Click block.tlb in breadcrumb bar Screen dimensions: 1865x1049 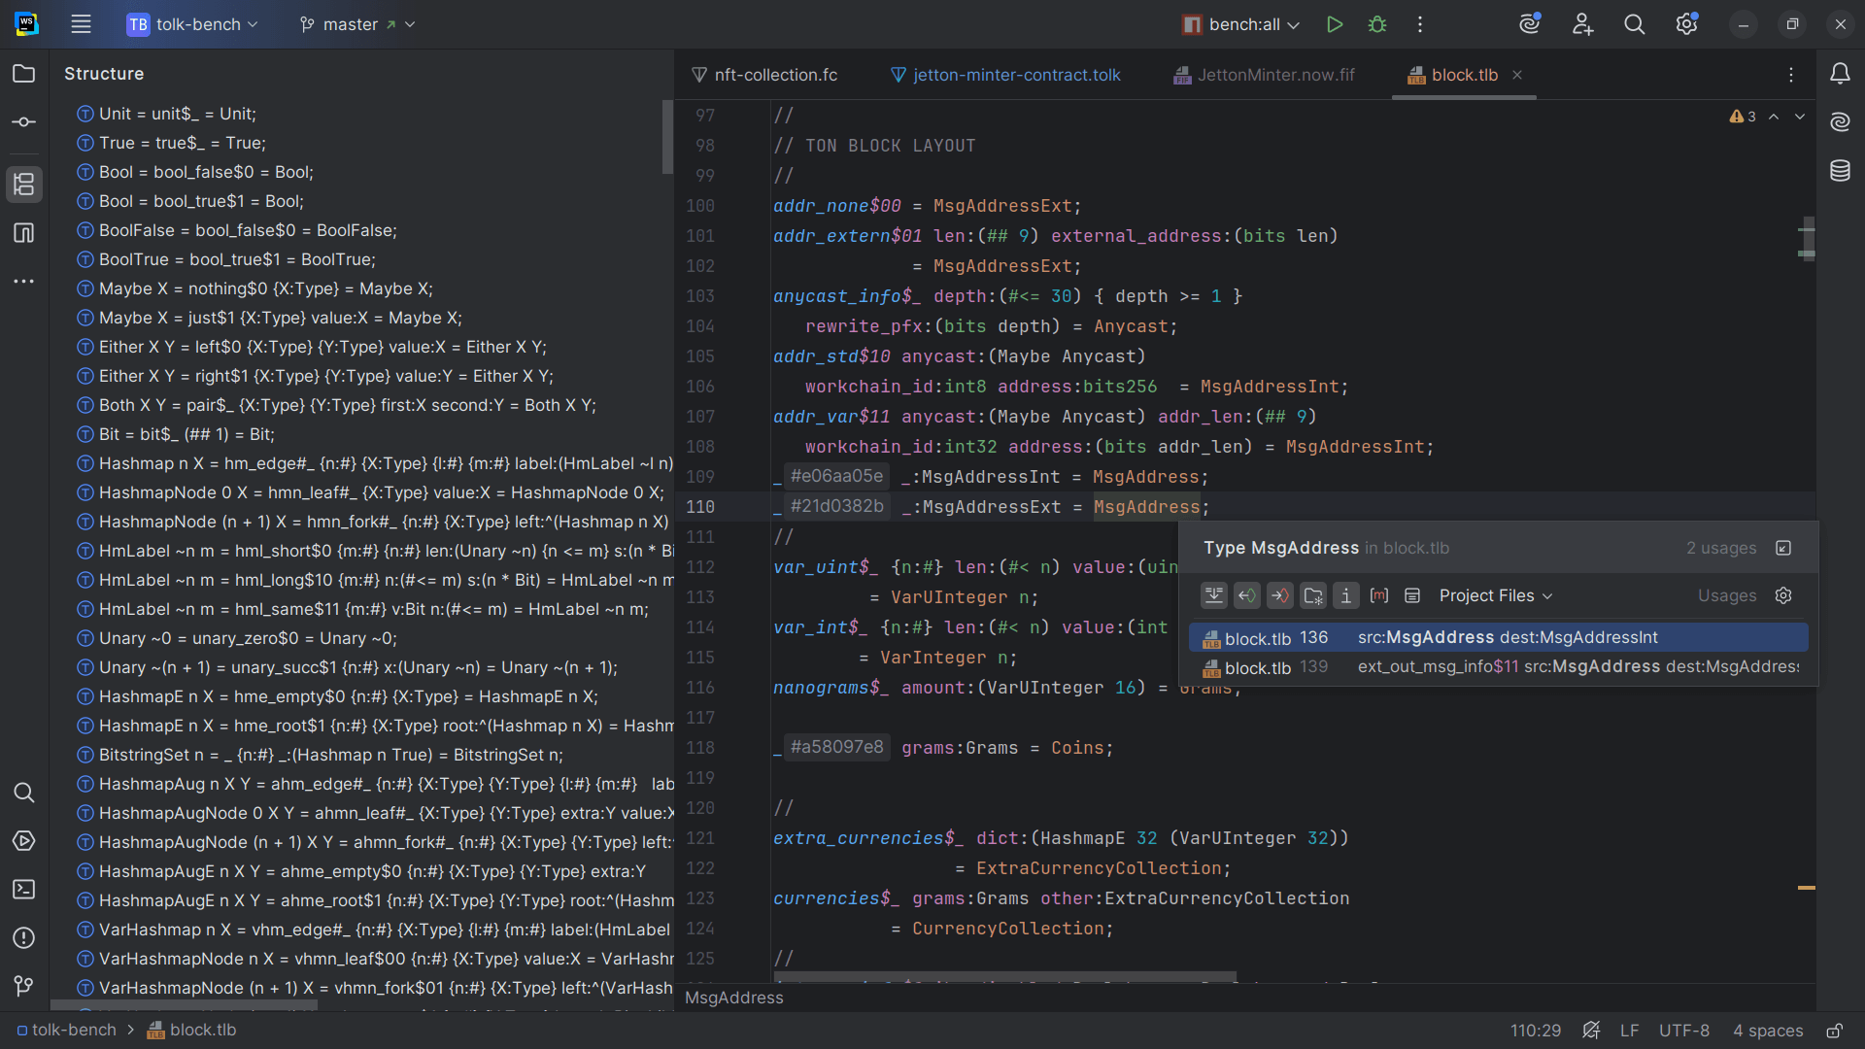point(191,1031)
